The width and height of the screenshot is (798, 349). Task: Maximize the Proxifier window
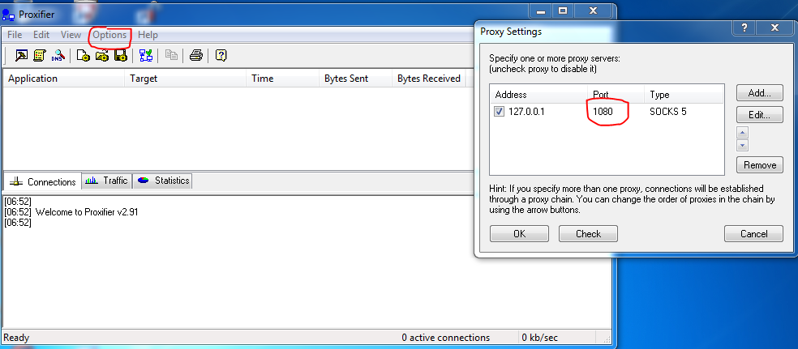(x=563, y=11)
